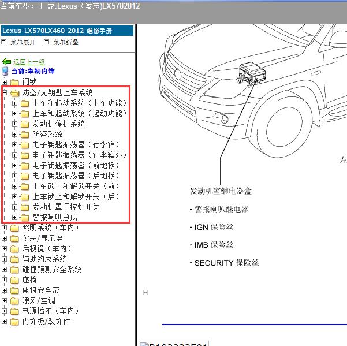Viewport: 347px width, 346px height.
Task: Expand the 发动机罩门控灯开关 node
Action: click(14, 207)
